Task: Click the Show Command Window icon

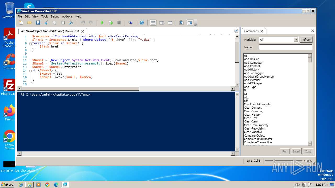Action: pyautogui.click(x=181, y=23)
